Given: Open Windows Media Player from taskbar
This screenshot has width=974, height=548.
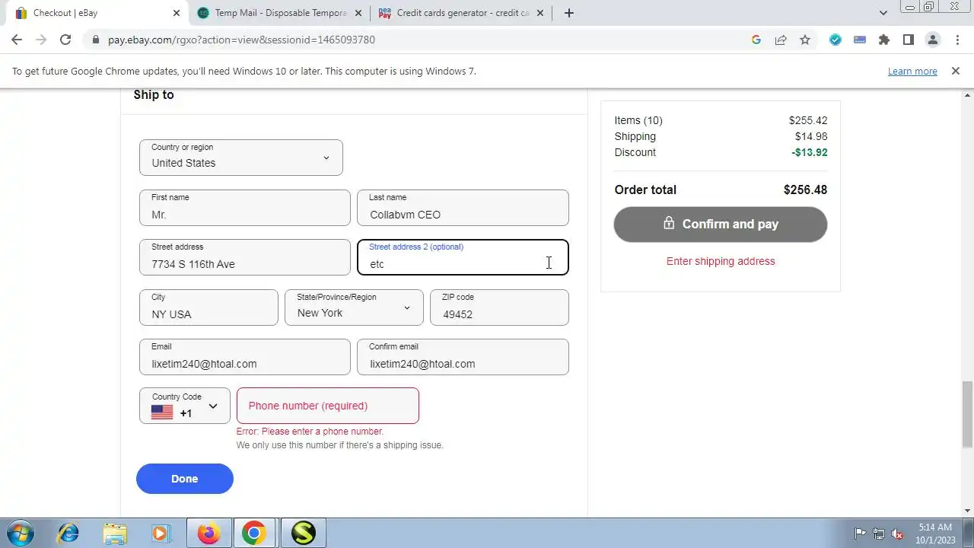Looking at the screenshot, I should click(x=161, y=533).
